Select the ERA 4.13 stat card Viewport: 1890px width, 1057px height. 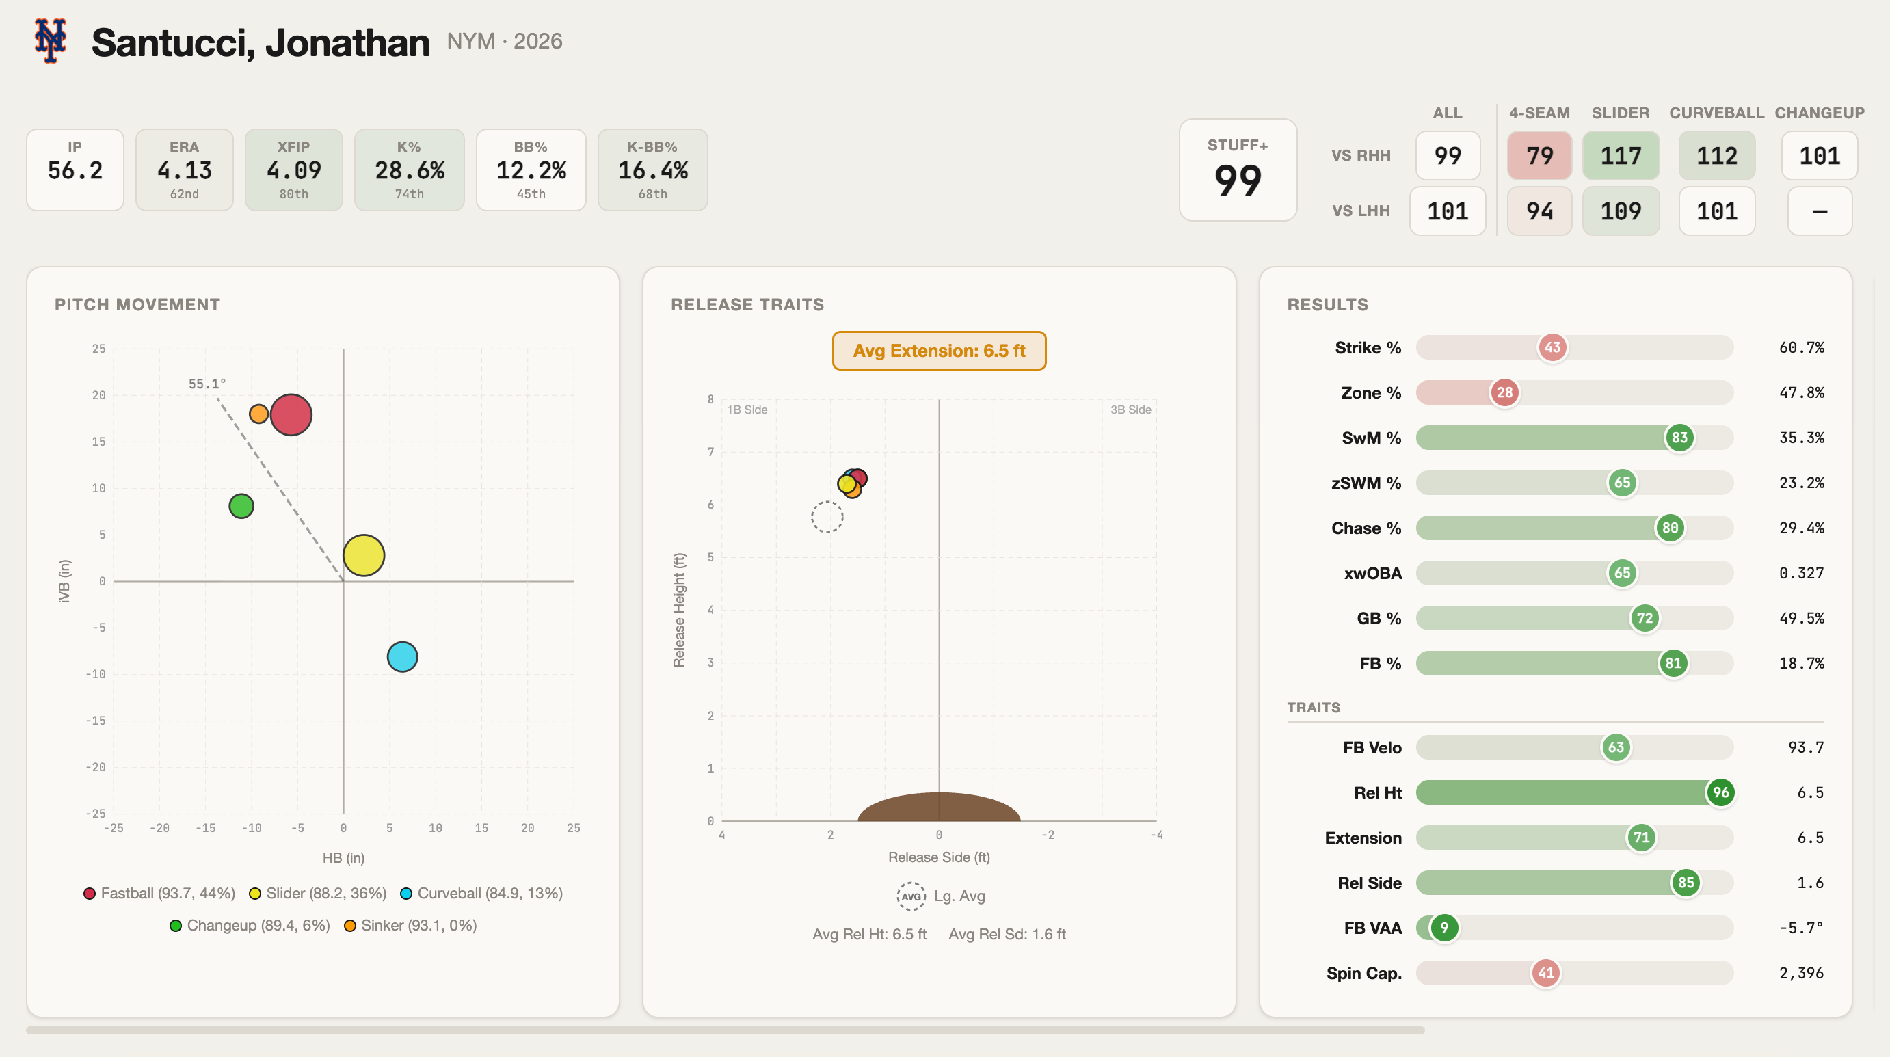tap(184, 170)
